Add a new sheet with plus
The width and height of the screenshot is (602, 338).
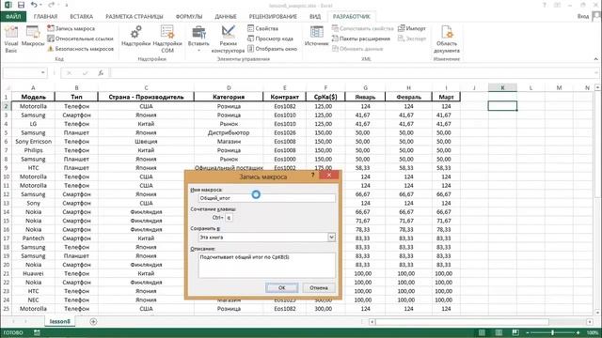[93, 321]
